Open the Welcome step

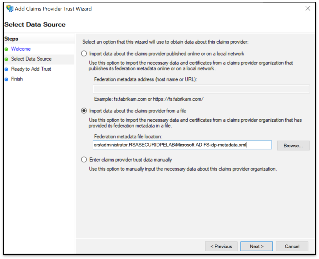21,49
